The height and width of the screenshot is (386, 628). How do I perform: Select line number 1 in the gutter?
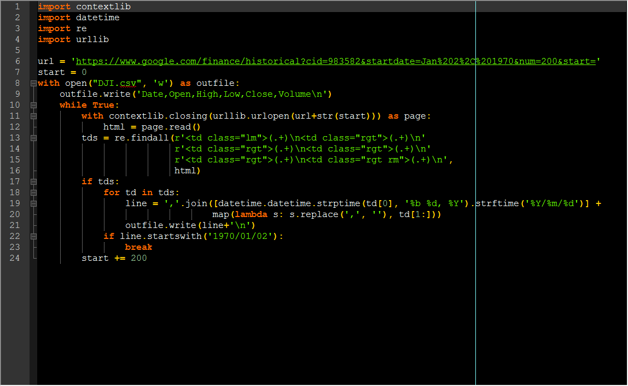tap(17, 7)
